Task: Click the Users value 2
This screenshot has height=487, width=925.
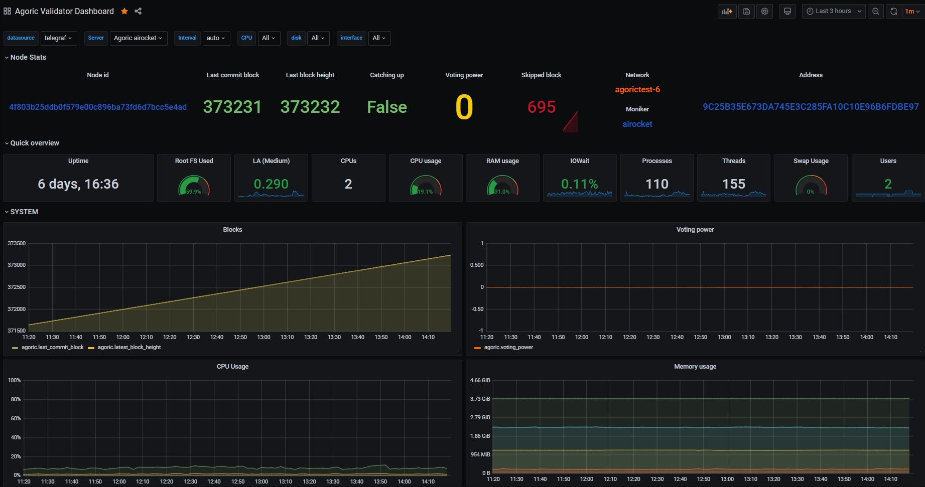Action: [888, 184]
